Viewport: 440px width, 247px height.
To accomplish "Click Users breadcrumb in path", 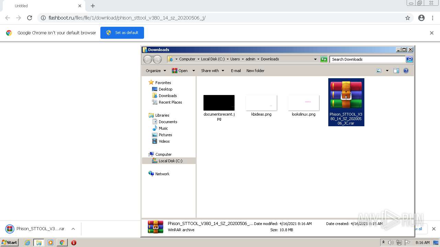I will [235, 59].
